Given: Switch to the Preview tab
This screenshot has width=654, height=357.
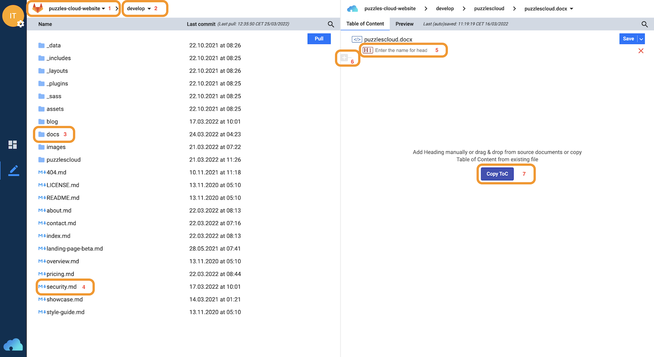Looking at the screenshot, I should (x=405, y=24).
